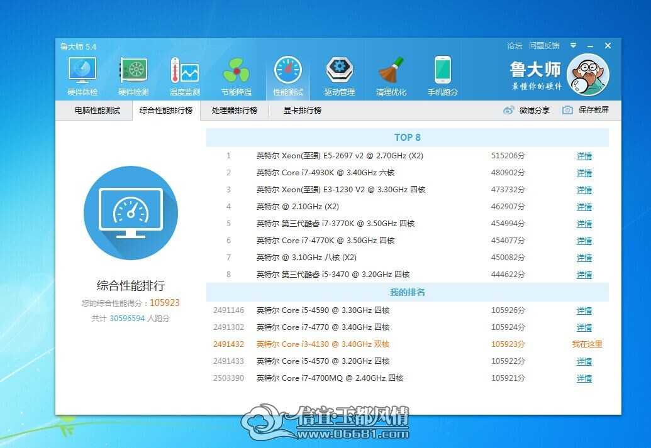Select the 性能测试 performance test icon
The image size is (651, 448).
(287, 70)
